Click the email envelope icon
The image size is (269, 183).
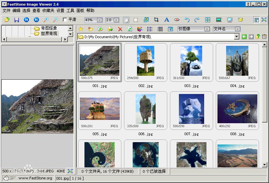tap(240, 20)
